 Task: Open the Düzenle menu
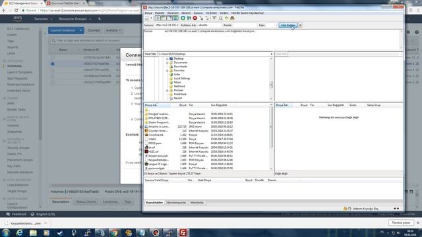point(160,13)
